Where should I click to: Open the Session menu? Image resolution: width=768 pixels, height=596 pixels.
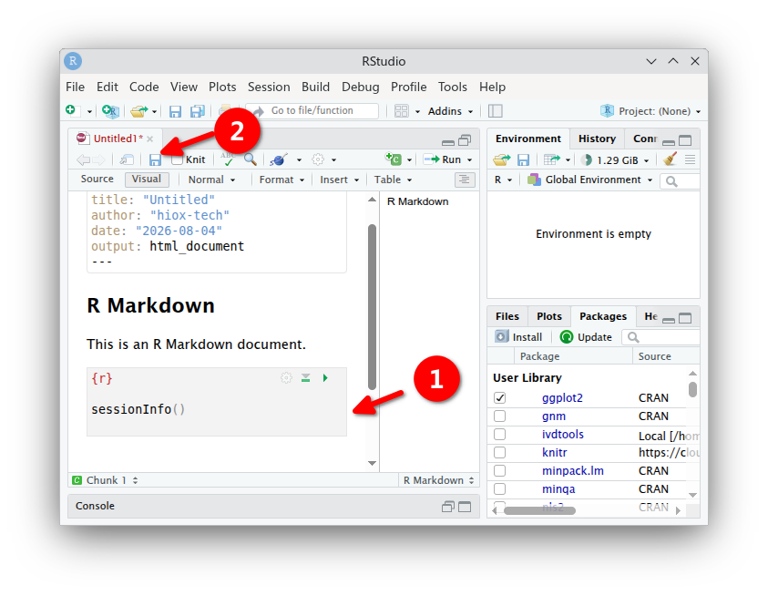pyautogui.click(x=269, y=87)
